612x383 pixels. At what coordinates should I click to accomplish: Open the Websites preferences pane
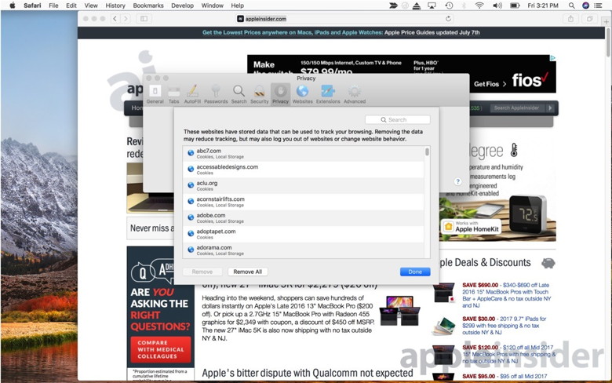coord(303,94)
